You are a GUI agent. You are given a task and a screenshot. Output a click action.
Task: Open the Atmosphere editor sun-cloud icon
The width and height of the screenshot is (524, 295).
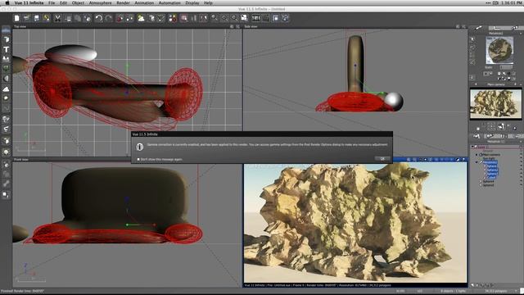point(141,18)
